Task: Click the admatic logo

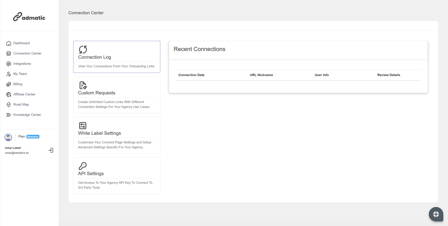Action: 29,17
